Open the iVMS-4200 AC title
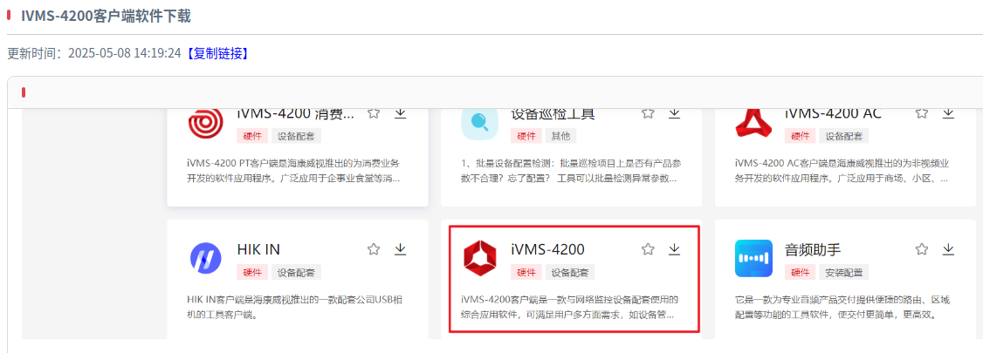 pyautogui.click(x=833, y=114)
